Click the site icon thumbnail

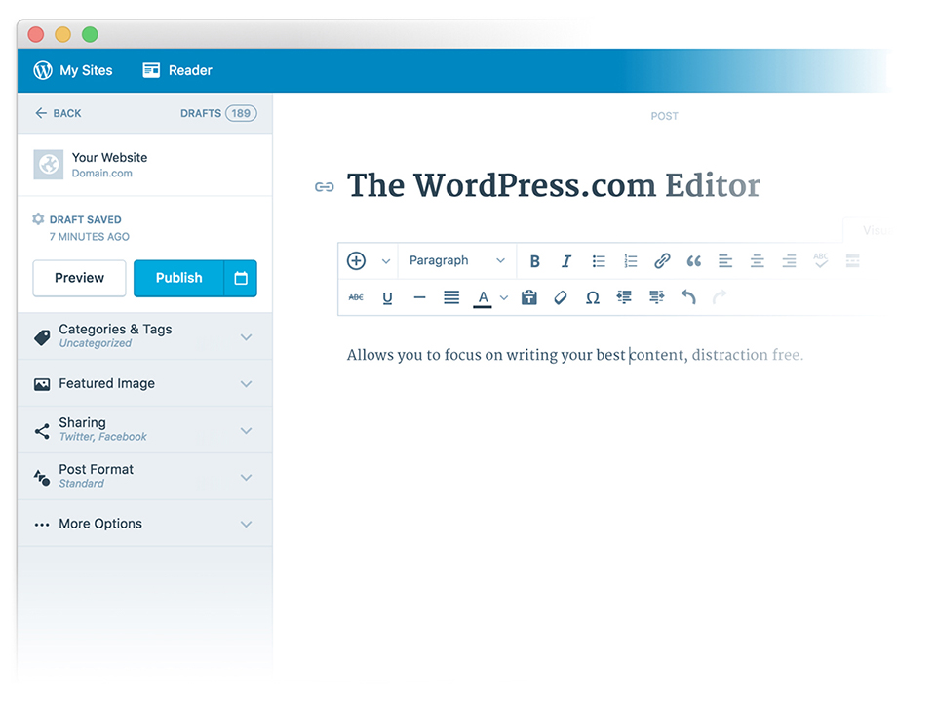[49, 165]
